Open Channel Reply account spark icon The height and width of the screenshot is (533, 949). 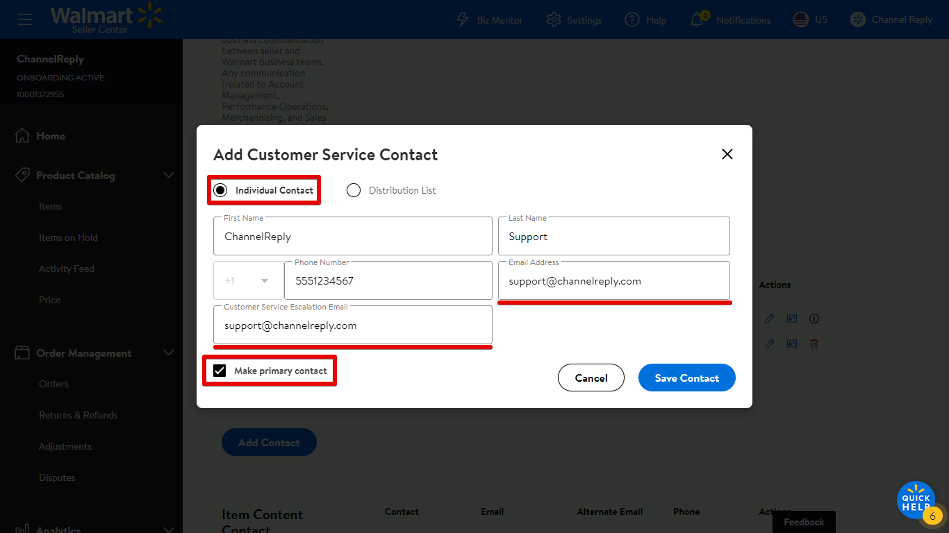pyautogui.click(x=858, y=19)
